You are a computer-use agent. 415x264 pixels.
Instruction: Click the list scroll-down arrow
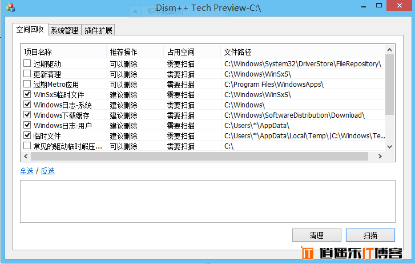click(x=389, y=147)
